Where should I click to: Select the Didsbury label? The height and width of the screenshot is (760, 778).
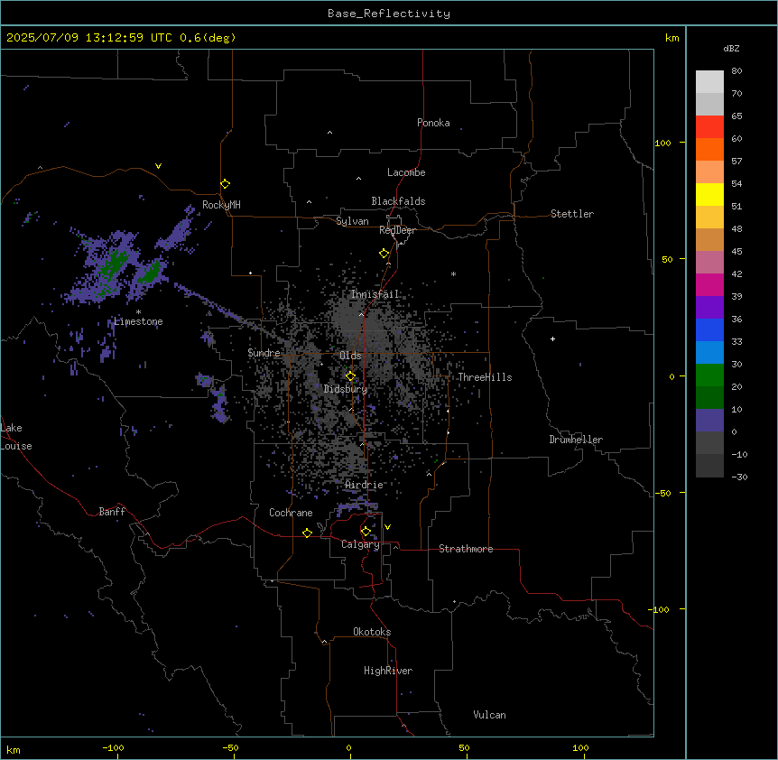coord(346,389)
